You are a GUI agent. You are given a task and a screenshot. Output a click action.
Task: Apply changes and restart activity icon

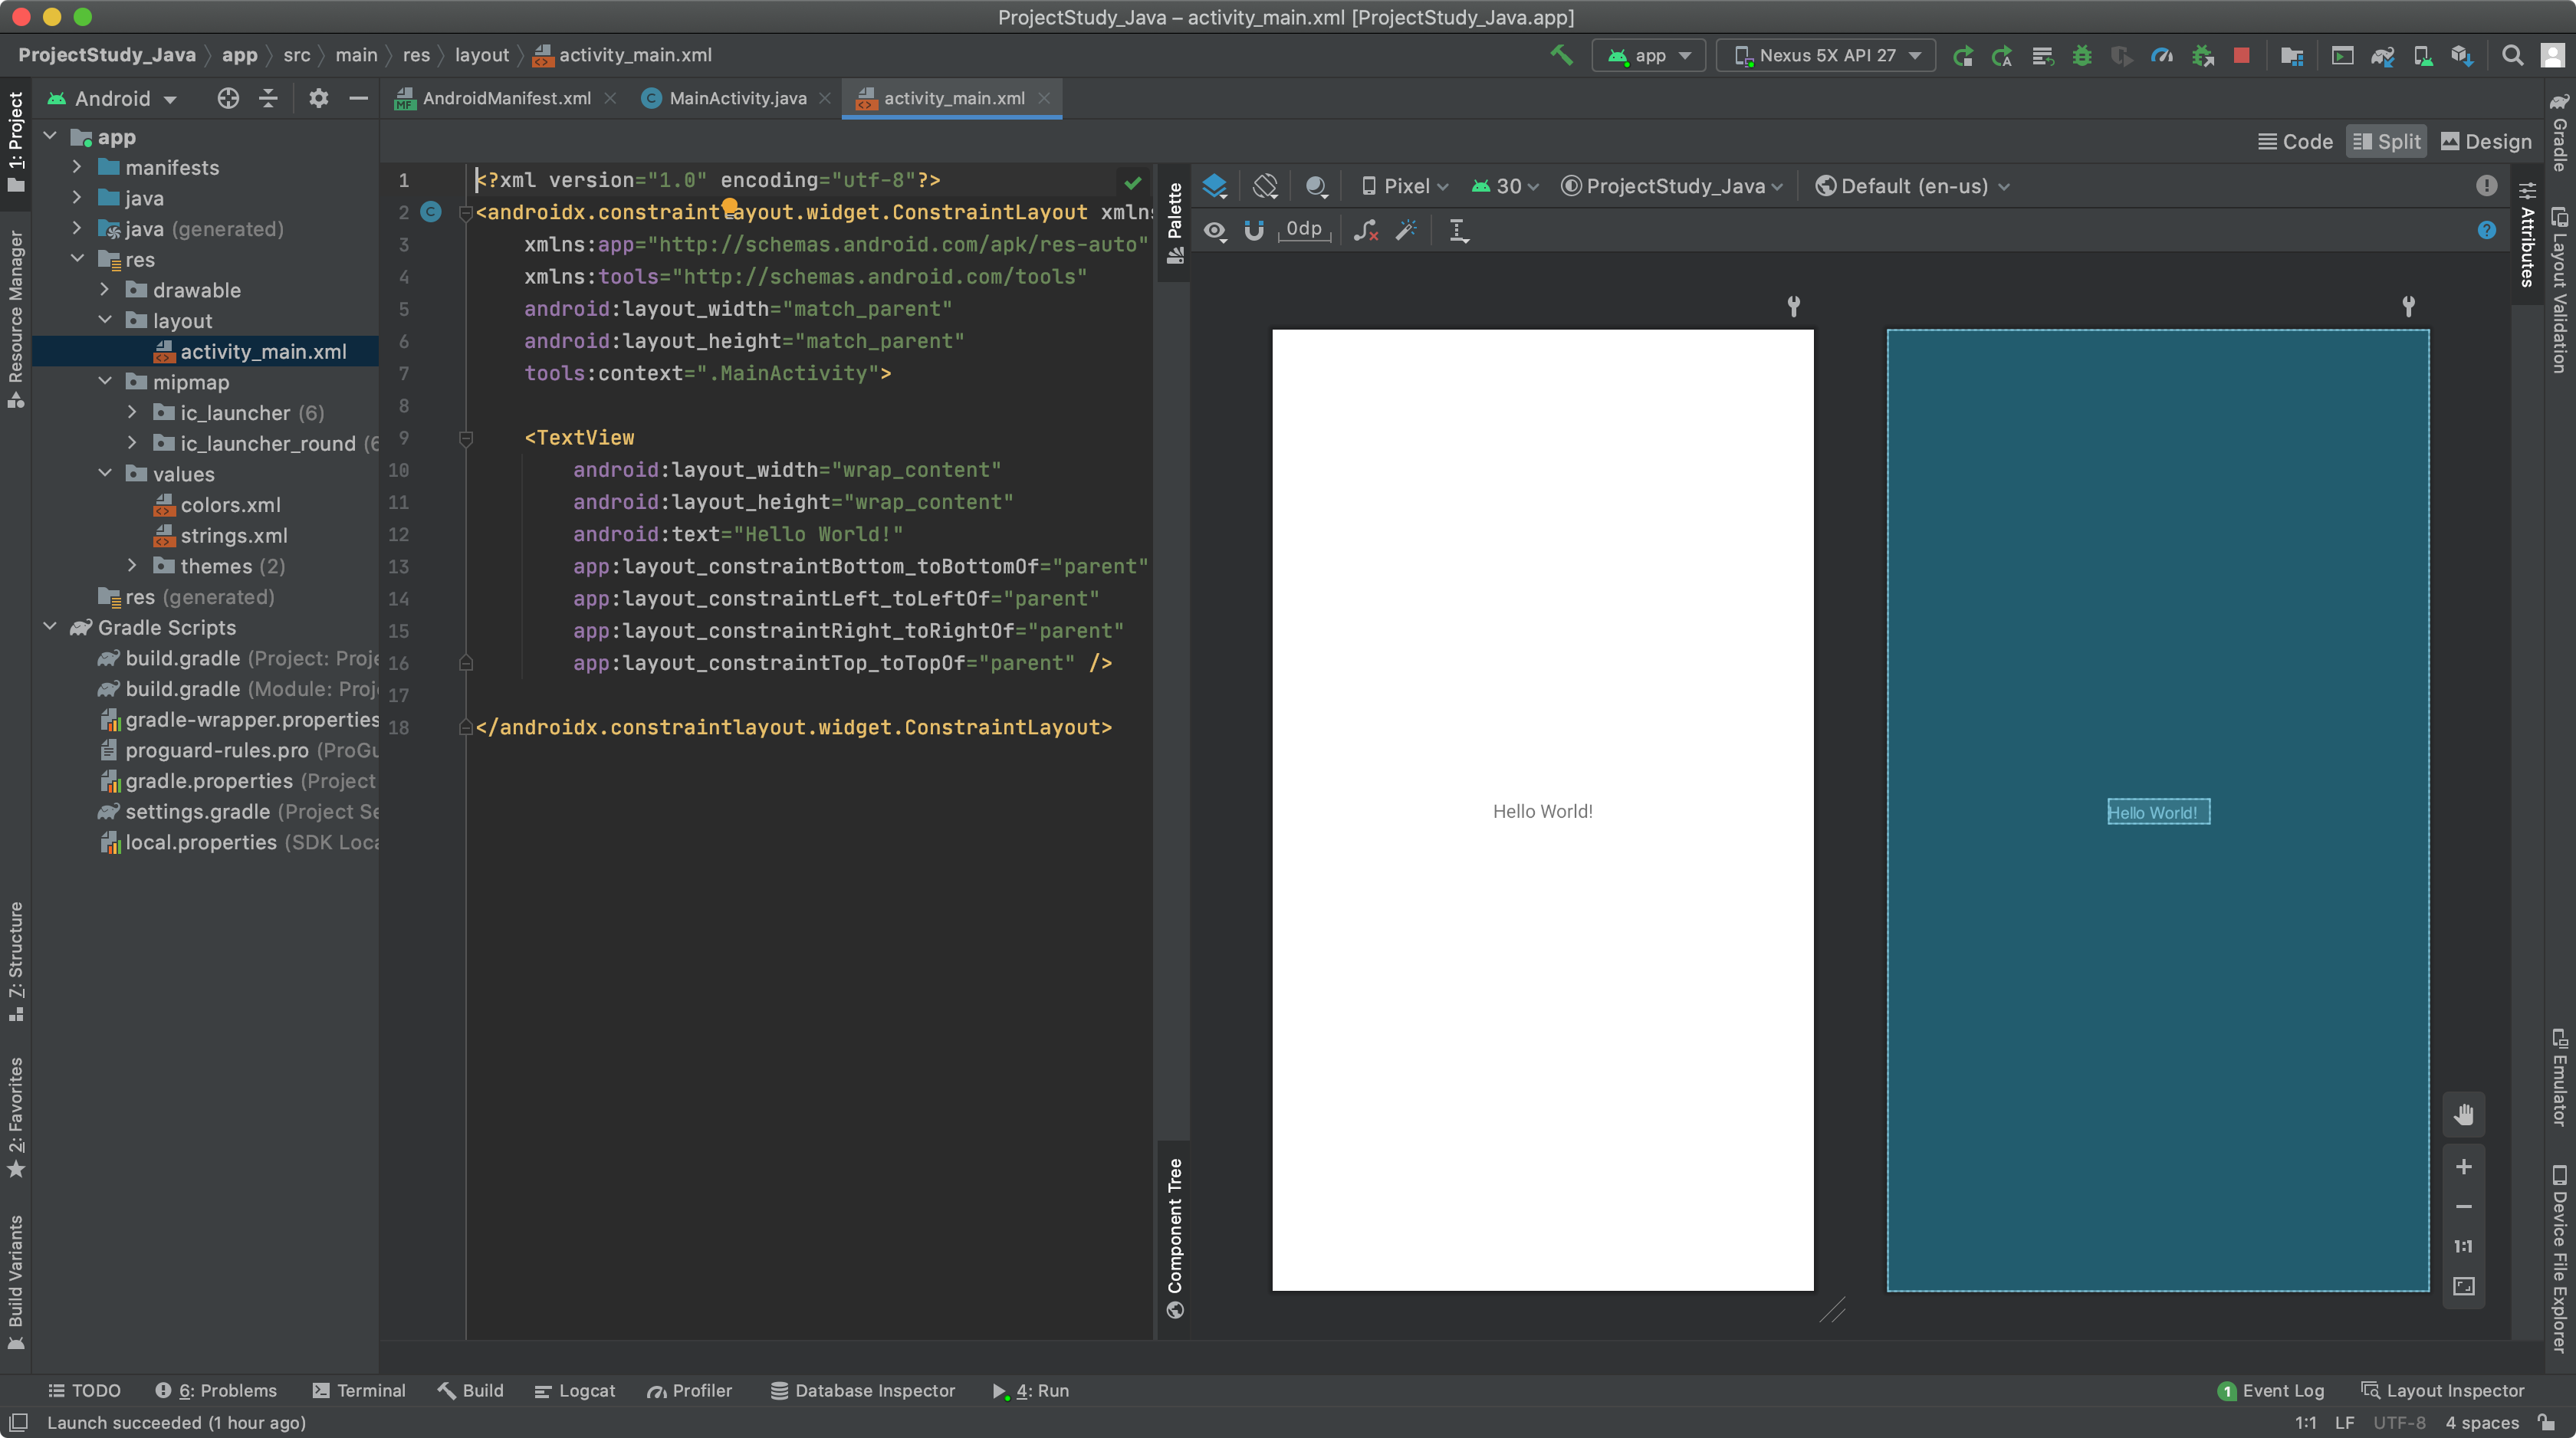point(2002,56)
